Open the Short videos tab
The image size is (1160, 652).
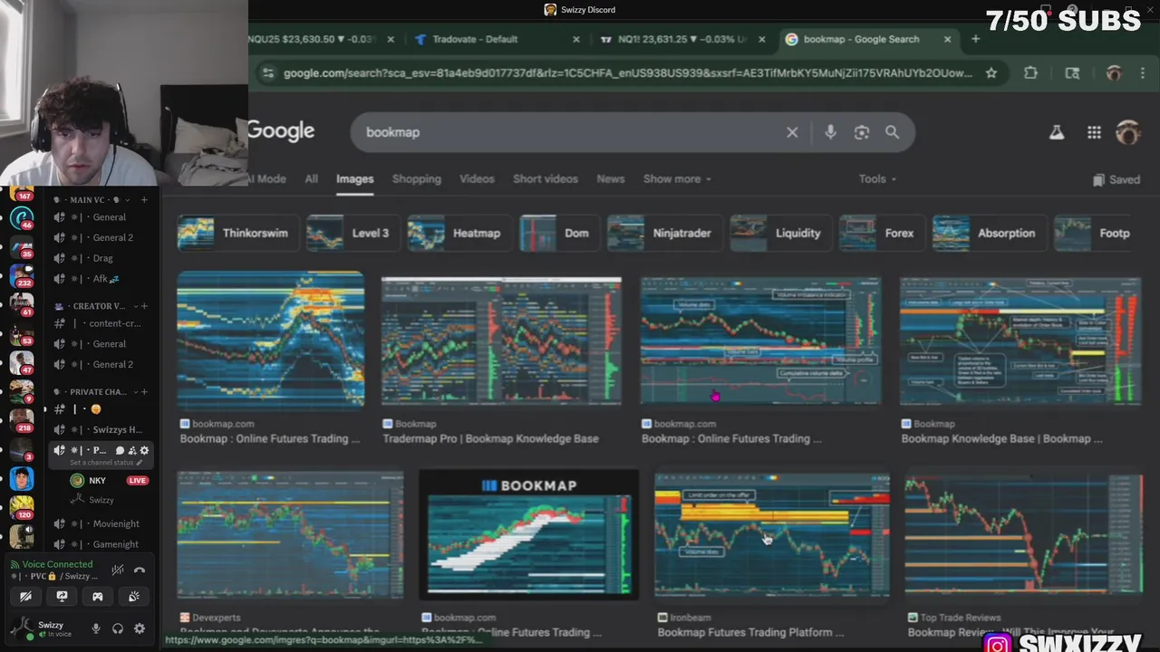pyautogui.click(x=546, y=179)
